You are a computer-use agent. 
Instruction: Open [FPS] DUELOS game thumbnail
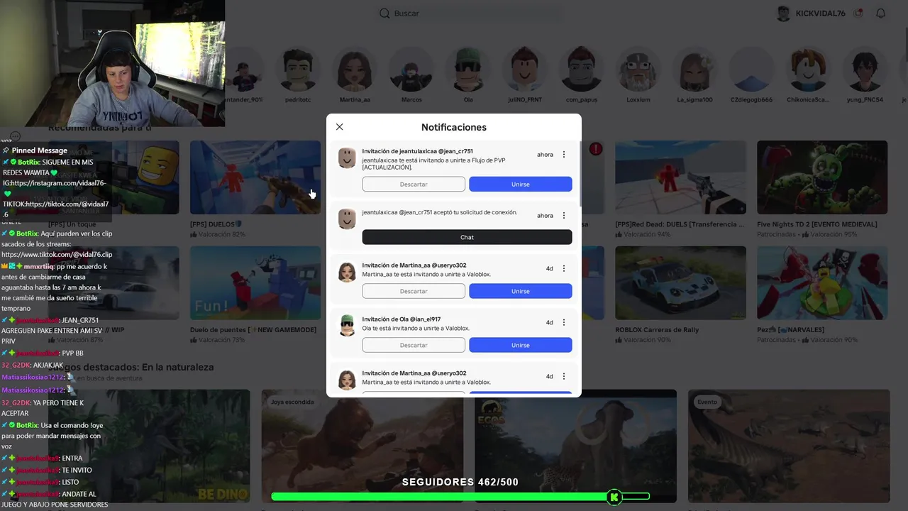coord(255,177)
